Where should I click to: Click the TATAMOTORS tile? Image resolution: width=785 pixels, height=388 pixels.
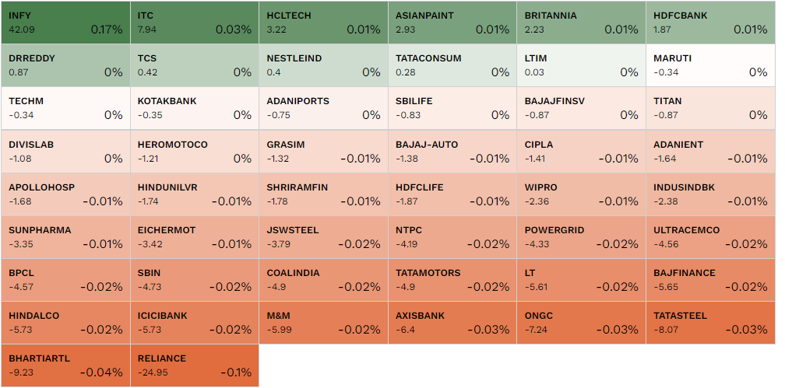click(452, 280)
